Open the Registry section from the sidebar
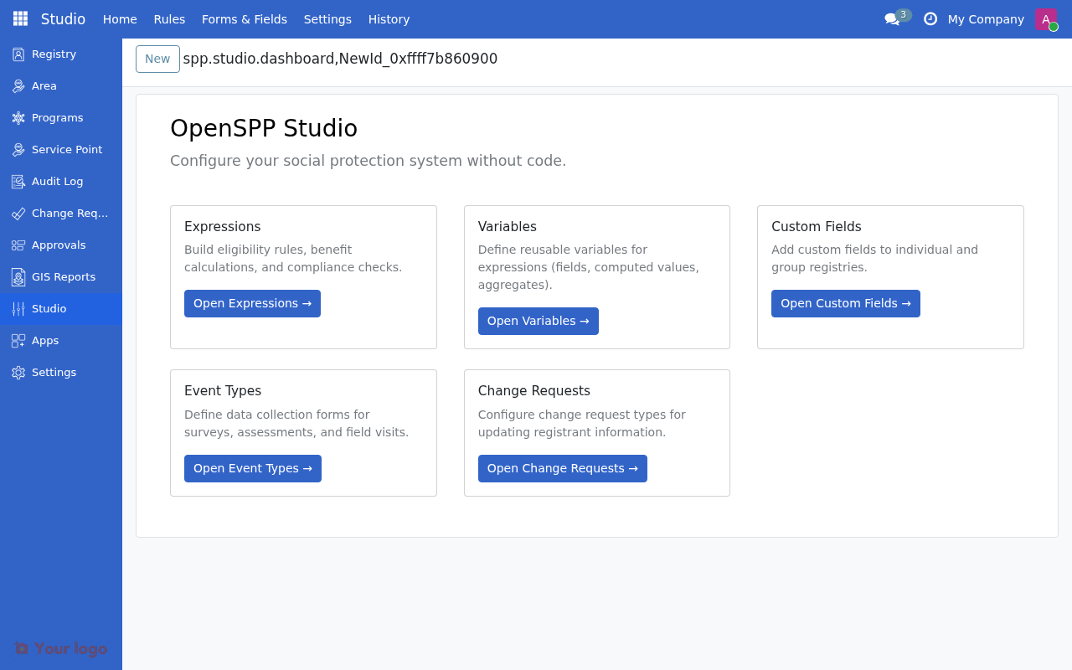 pyautogui.click(x=52, y=54)
